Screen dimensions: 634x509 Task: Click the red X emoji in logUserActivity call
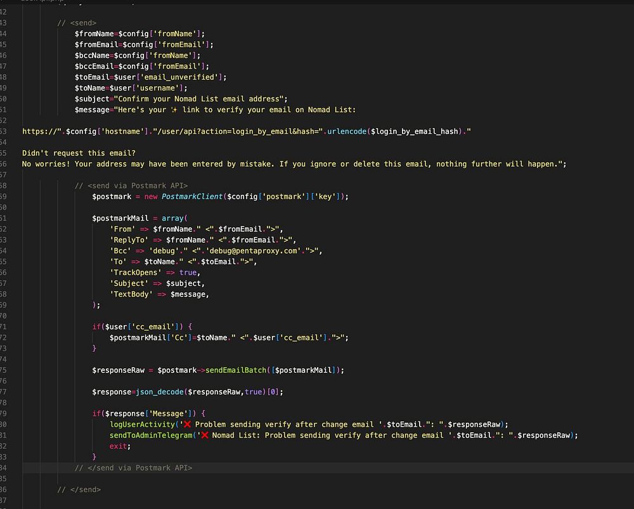187,425
